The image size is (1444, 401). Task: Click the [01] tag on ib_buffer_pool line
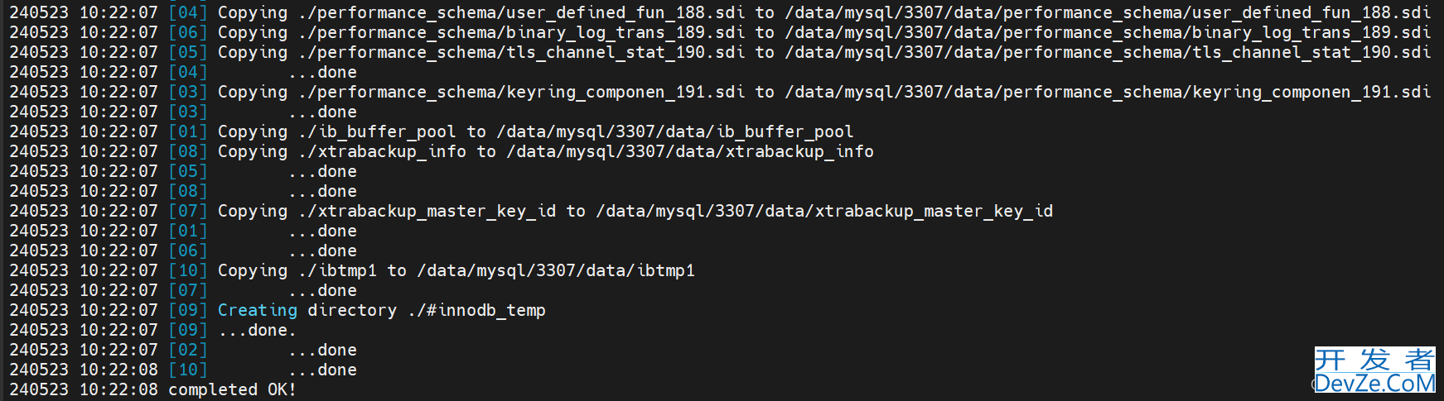188,131
